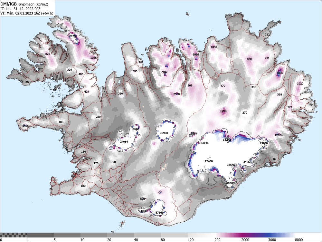Screen dimensions: 322x242
Task: Click the title 'DMI/IGB: Snjómagn (kg/m2)'
Action: tap(24, 4)
